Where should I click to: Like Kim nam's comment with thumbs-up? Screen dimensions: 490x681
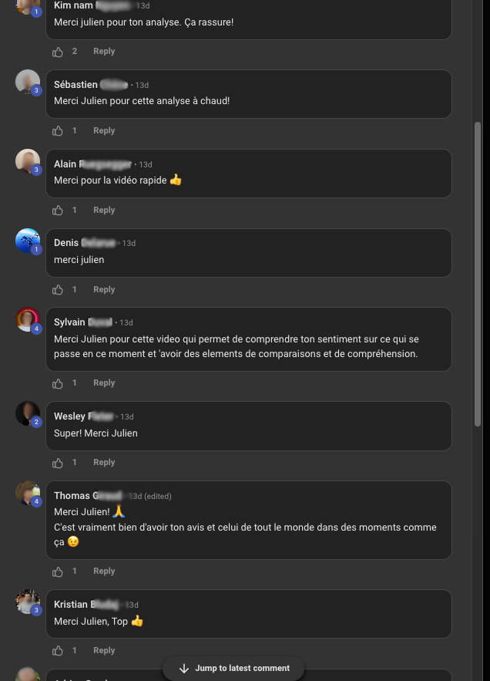pyautogui.click(x=58, y=52)
